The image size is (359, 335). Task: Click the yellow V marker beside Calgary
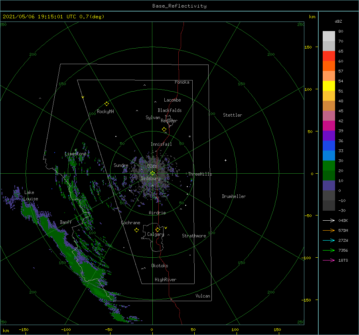[166, 228]
